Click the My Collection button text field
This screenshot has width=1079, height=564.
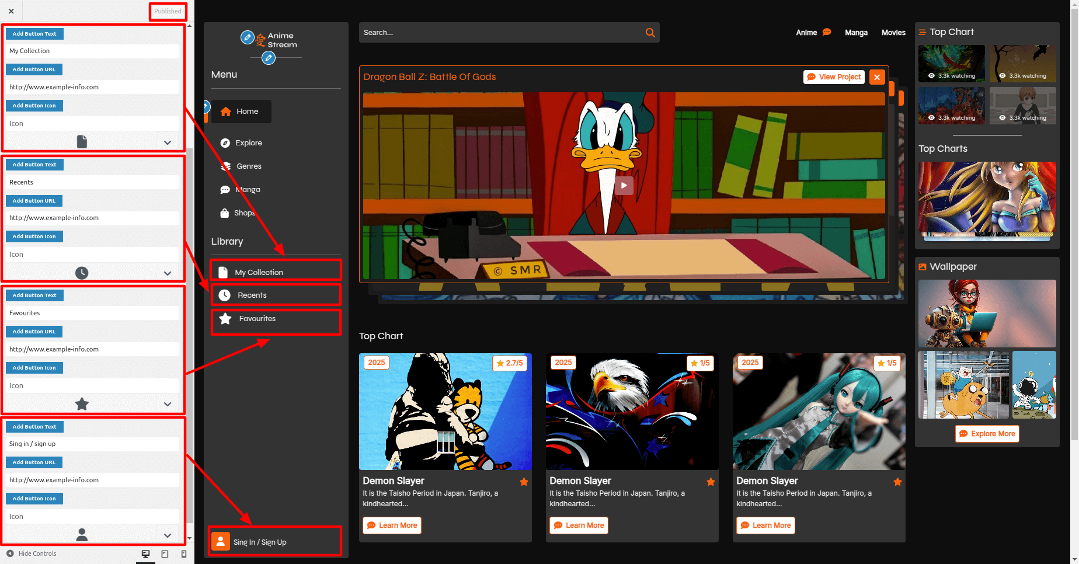[x=92, y=51]
